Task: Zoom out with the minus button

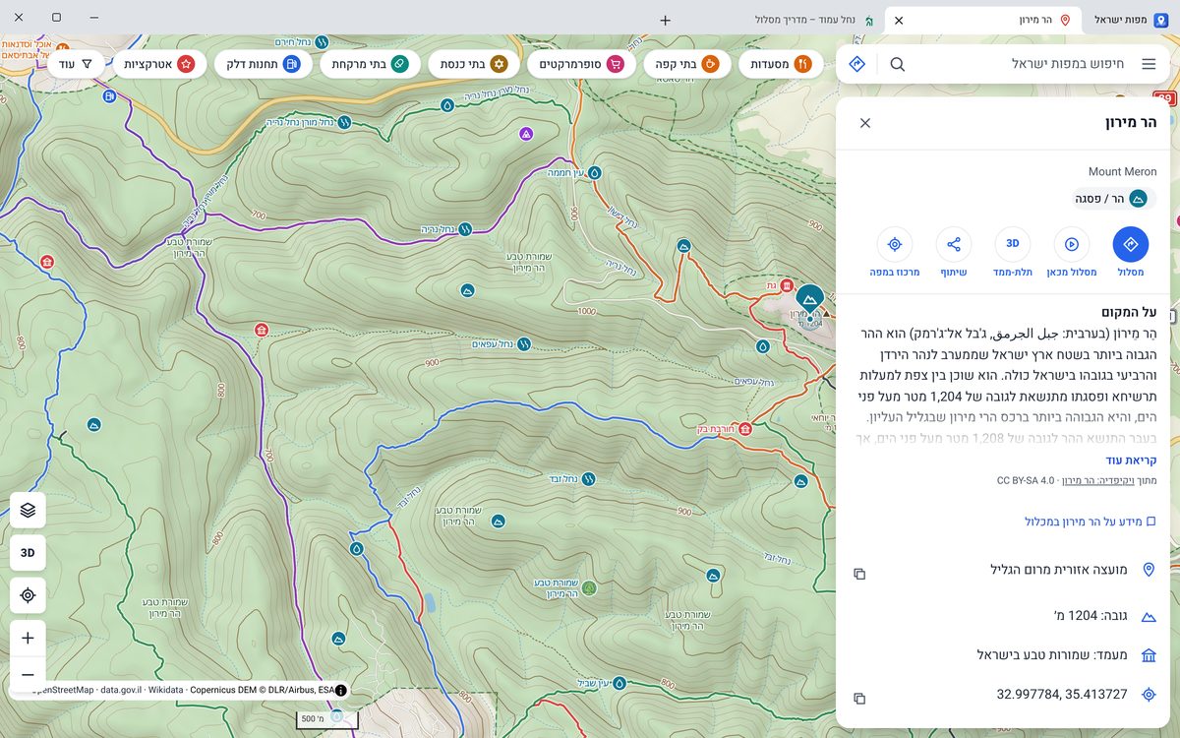Action: click(x=28, y=675)
